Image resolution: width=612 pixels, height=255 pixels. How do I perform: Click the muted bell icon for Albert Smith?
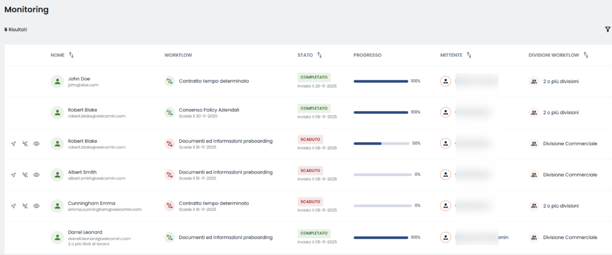pyautogui.click(x=25, y=175)
